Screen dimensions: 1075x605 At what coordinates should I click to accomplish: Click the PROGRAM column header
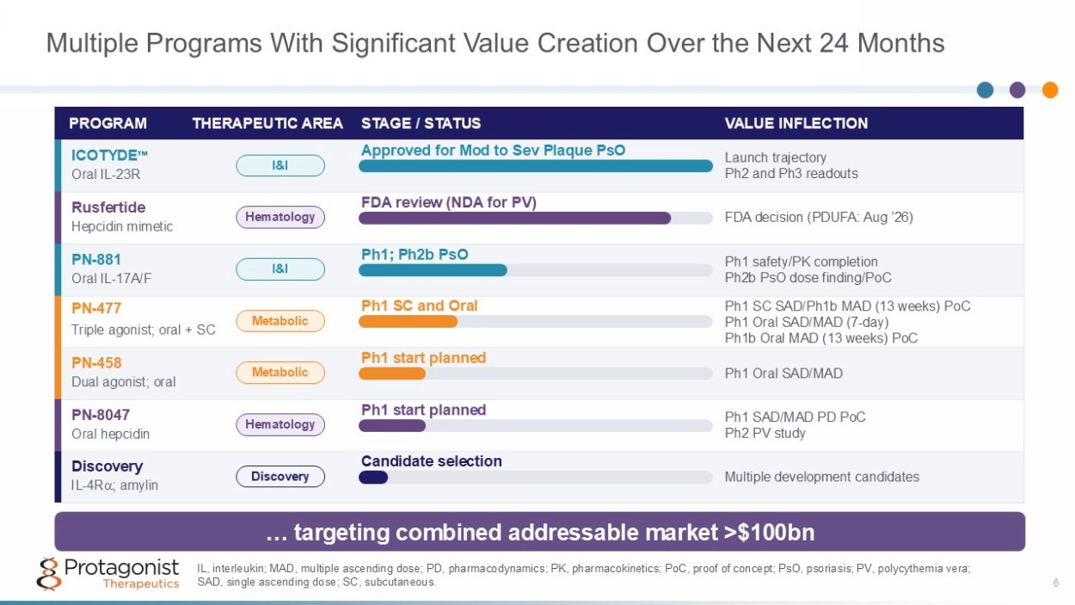(107, 123)
